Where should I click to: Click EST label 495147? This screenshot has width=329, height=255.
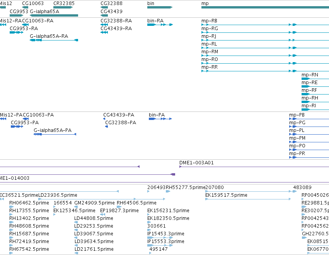coord(159,249)
